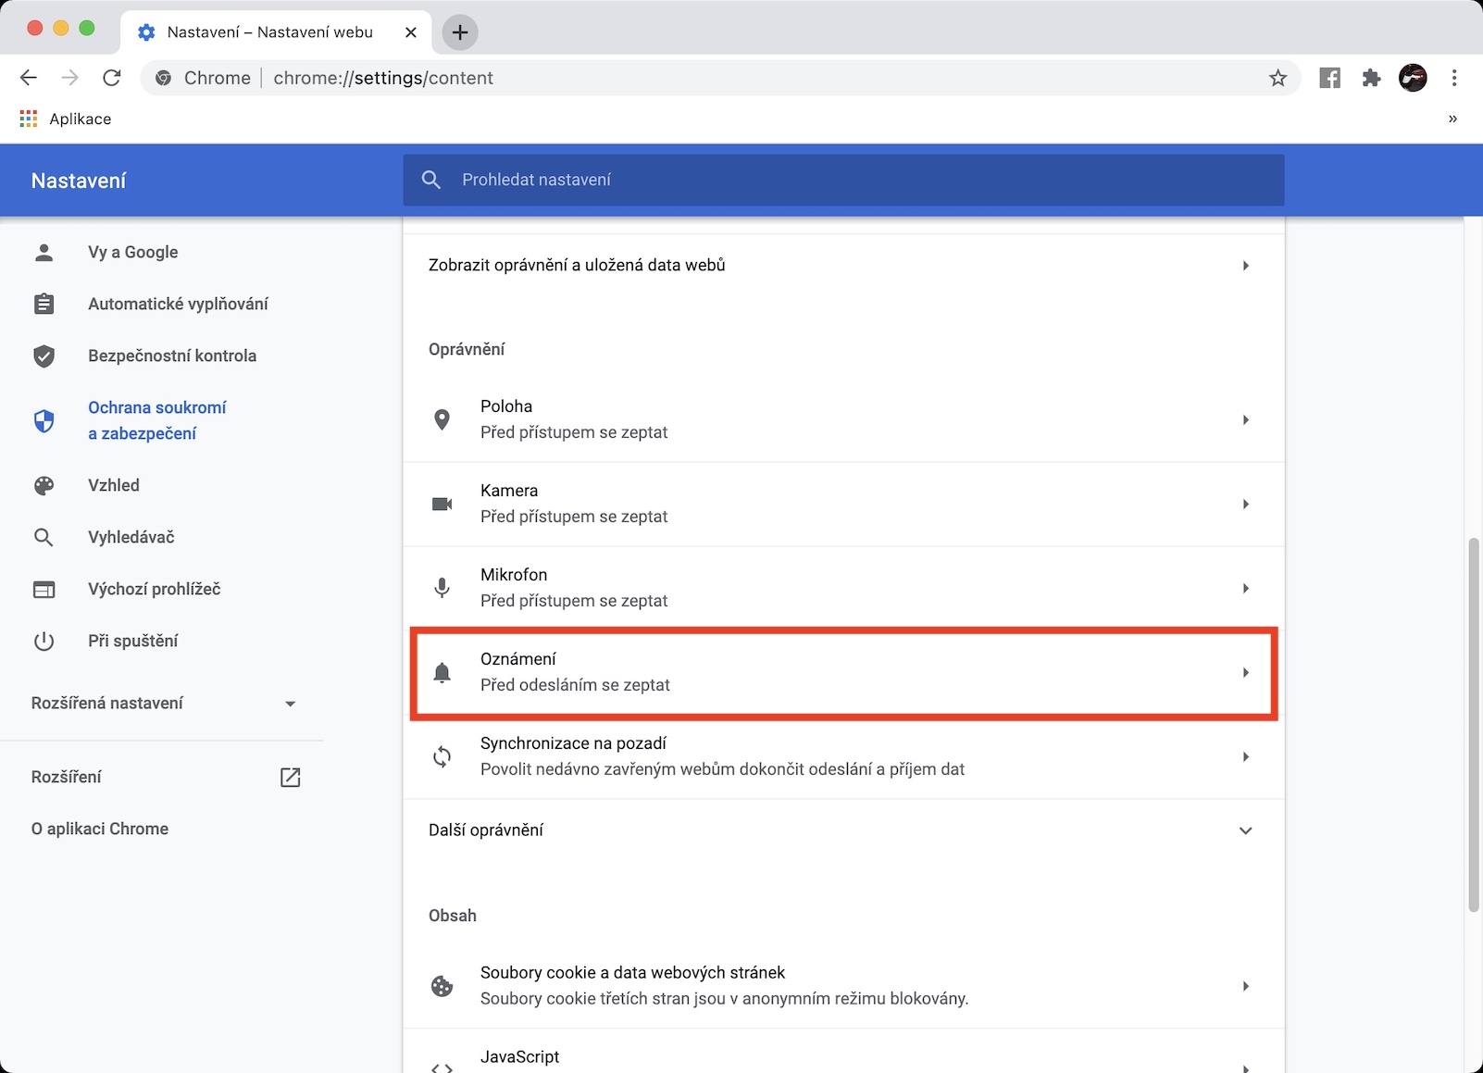Click the bookmark star icon in address bar
This screenshot has width=1483, height=1073.
click(1277, 79)
